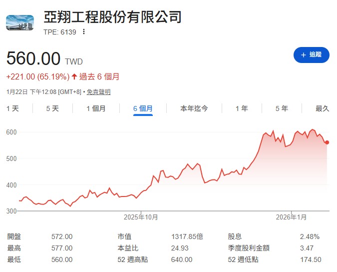Click the 股息 value 2.48%
337x272 pixels.
pos(310,236)
